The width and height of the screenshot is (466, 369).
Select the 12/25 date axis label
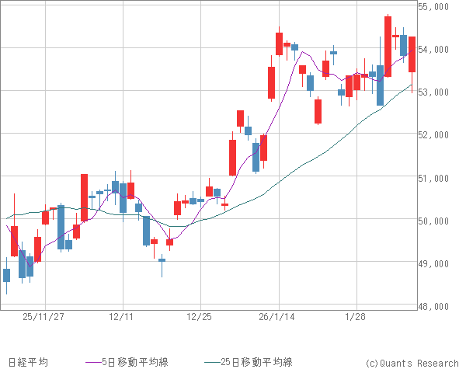tap(200, 317)
